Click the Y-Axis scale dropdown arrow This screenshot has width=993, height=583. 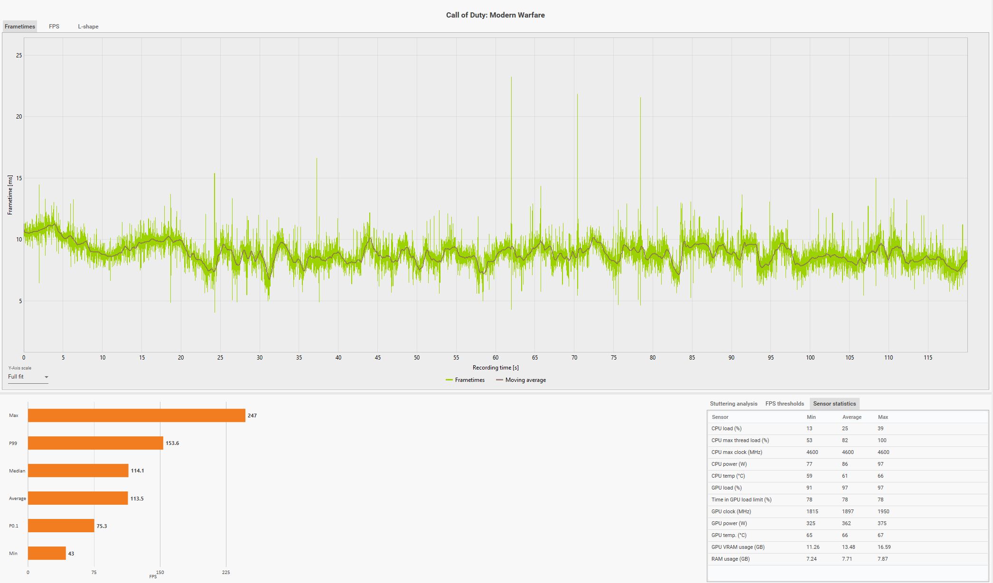[x=47, y=377]
